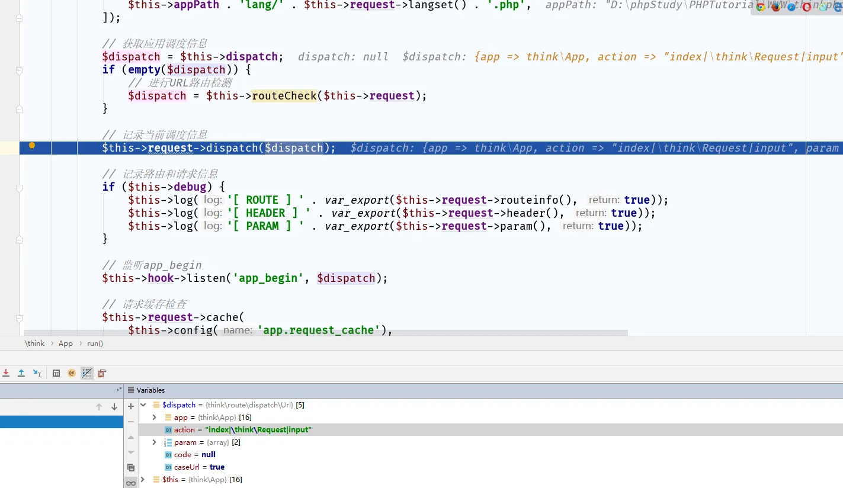
Task: Open in Opera browser icon
Action: coord(806,7)
